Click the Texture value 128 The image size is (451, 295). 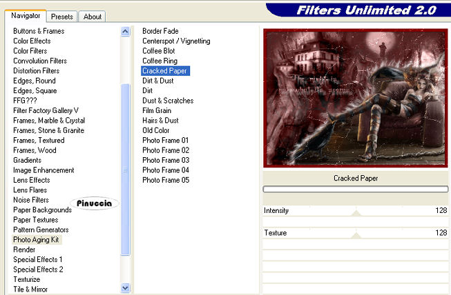point(441,233)
